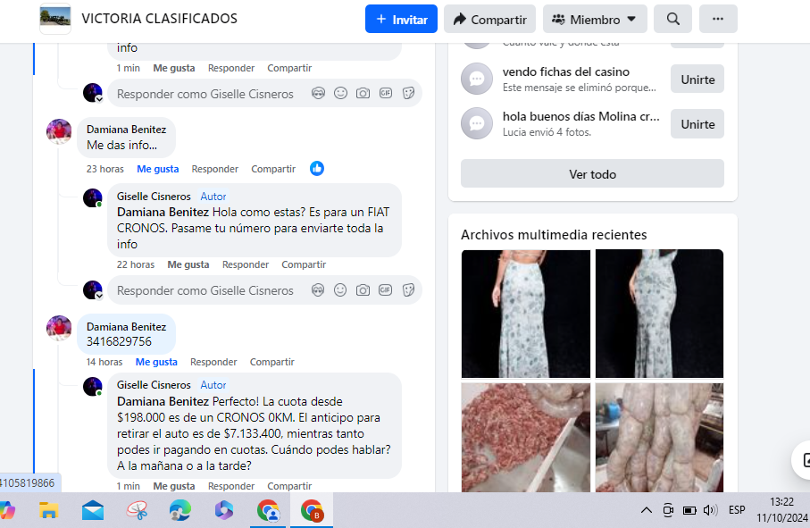Open the Snipping Tool from the taskbar
This screenshot has width=810, height=528.
pos(137,510)
